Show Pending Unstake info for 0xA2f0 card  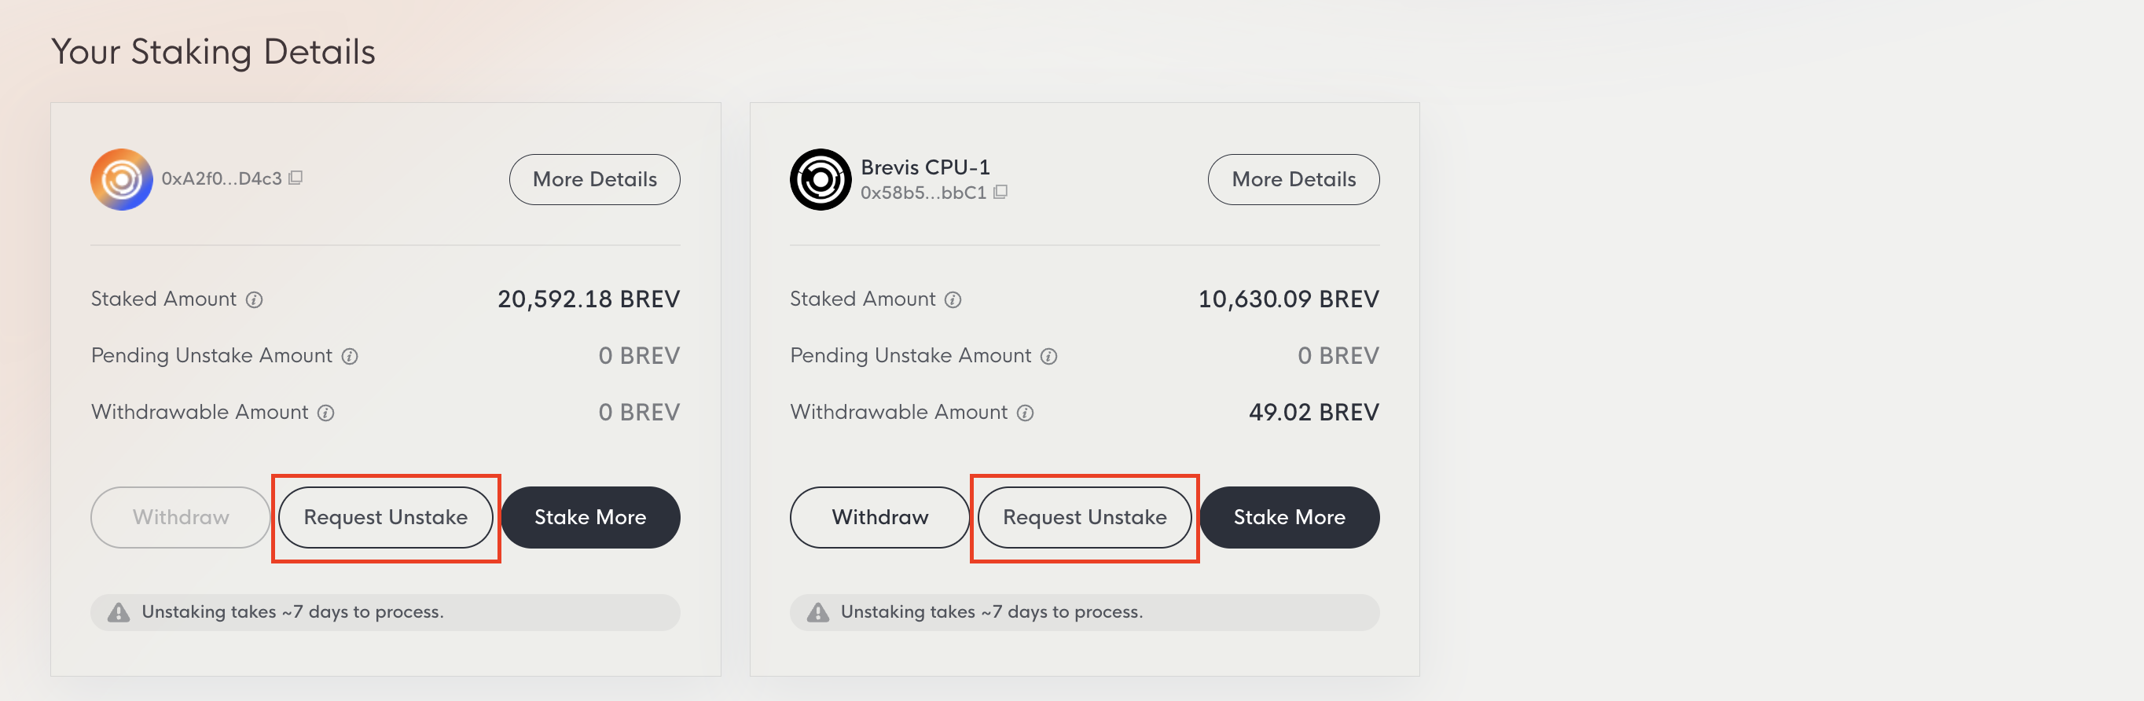tap(351, 356)
